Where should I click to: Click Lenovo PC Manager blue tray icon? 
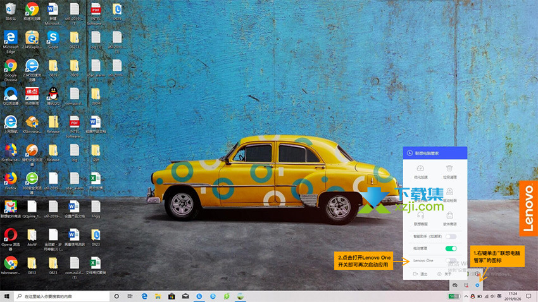477,285
